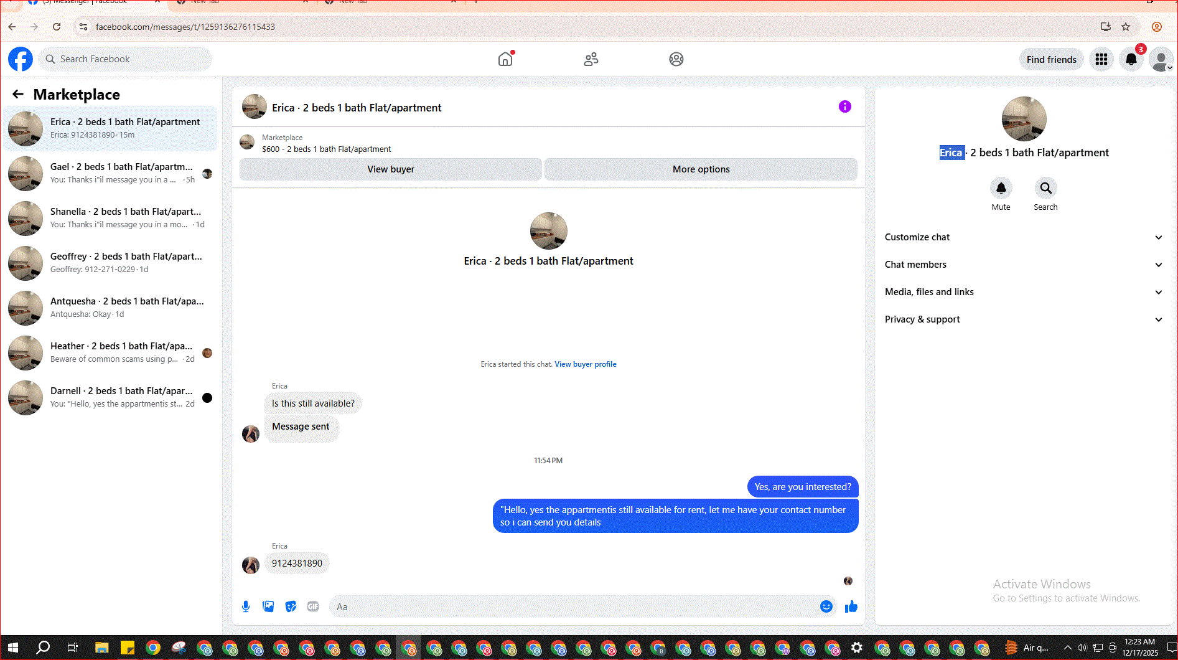Click the "Yes, are you interested?" message

[x=803, y=487]
